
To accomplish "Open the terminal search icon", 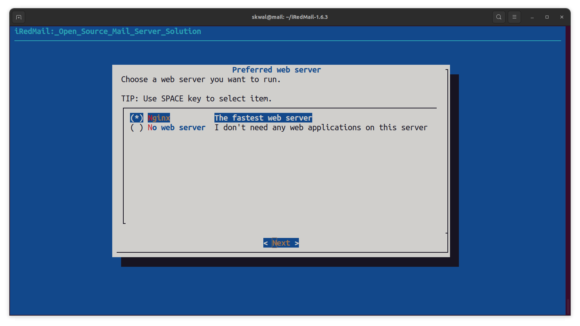I will pos(499,17).
